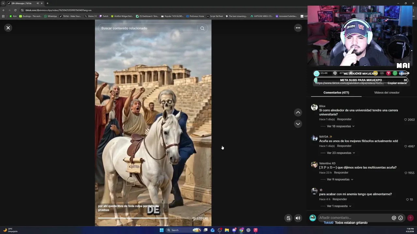
Task: Reply to Valentino XD's comment via Responder
Action: coord(341,173)
